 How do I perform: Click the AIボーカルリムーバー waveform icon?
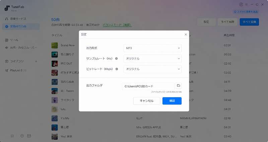click(x=7, y=47)
